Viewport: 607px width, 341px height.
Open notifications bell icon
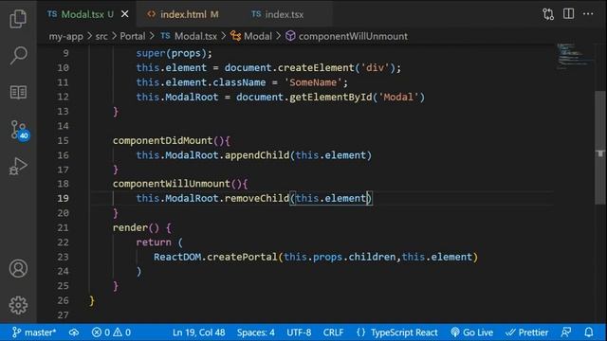(589, 332)
